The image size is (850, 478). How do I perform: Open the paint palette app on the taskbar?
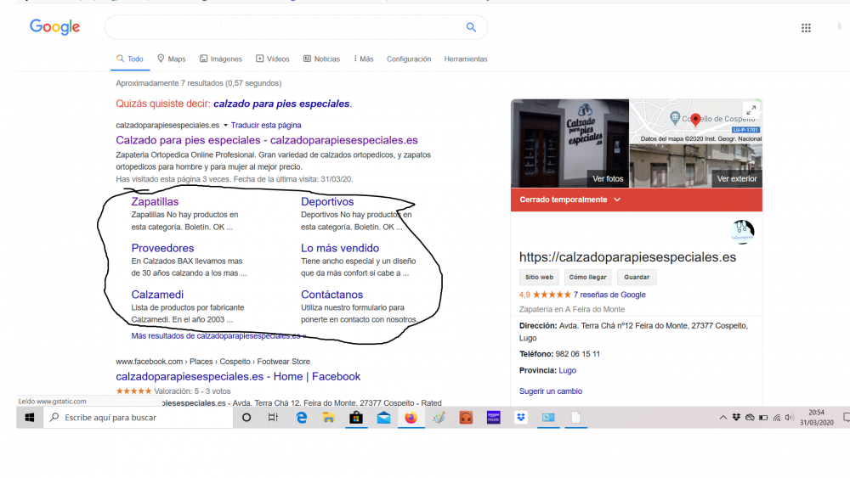coord(439,418)
